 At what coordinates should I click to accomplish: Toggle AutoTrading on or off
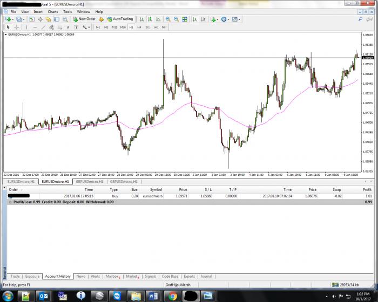pos(120,19)
